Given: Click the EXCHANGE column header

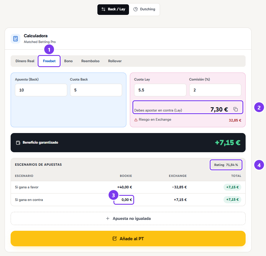Looking at the screenshot, I should [178, 176].
